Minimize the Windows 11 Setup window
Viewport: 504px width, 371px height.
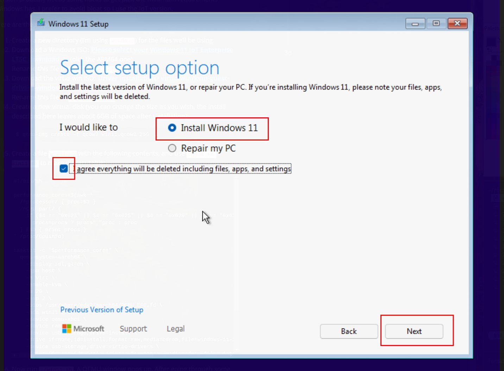(x=415, y=24)
